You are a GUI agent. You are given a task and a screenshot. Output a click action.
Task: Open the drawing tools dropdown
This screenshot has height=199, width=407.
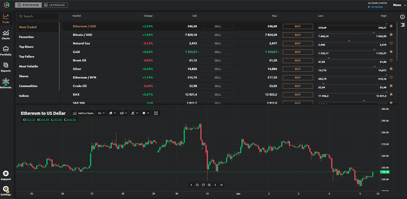(x=134, y=113)
